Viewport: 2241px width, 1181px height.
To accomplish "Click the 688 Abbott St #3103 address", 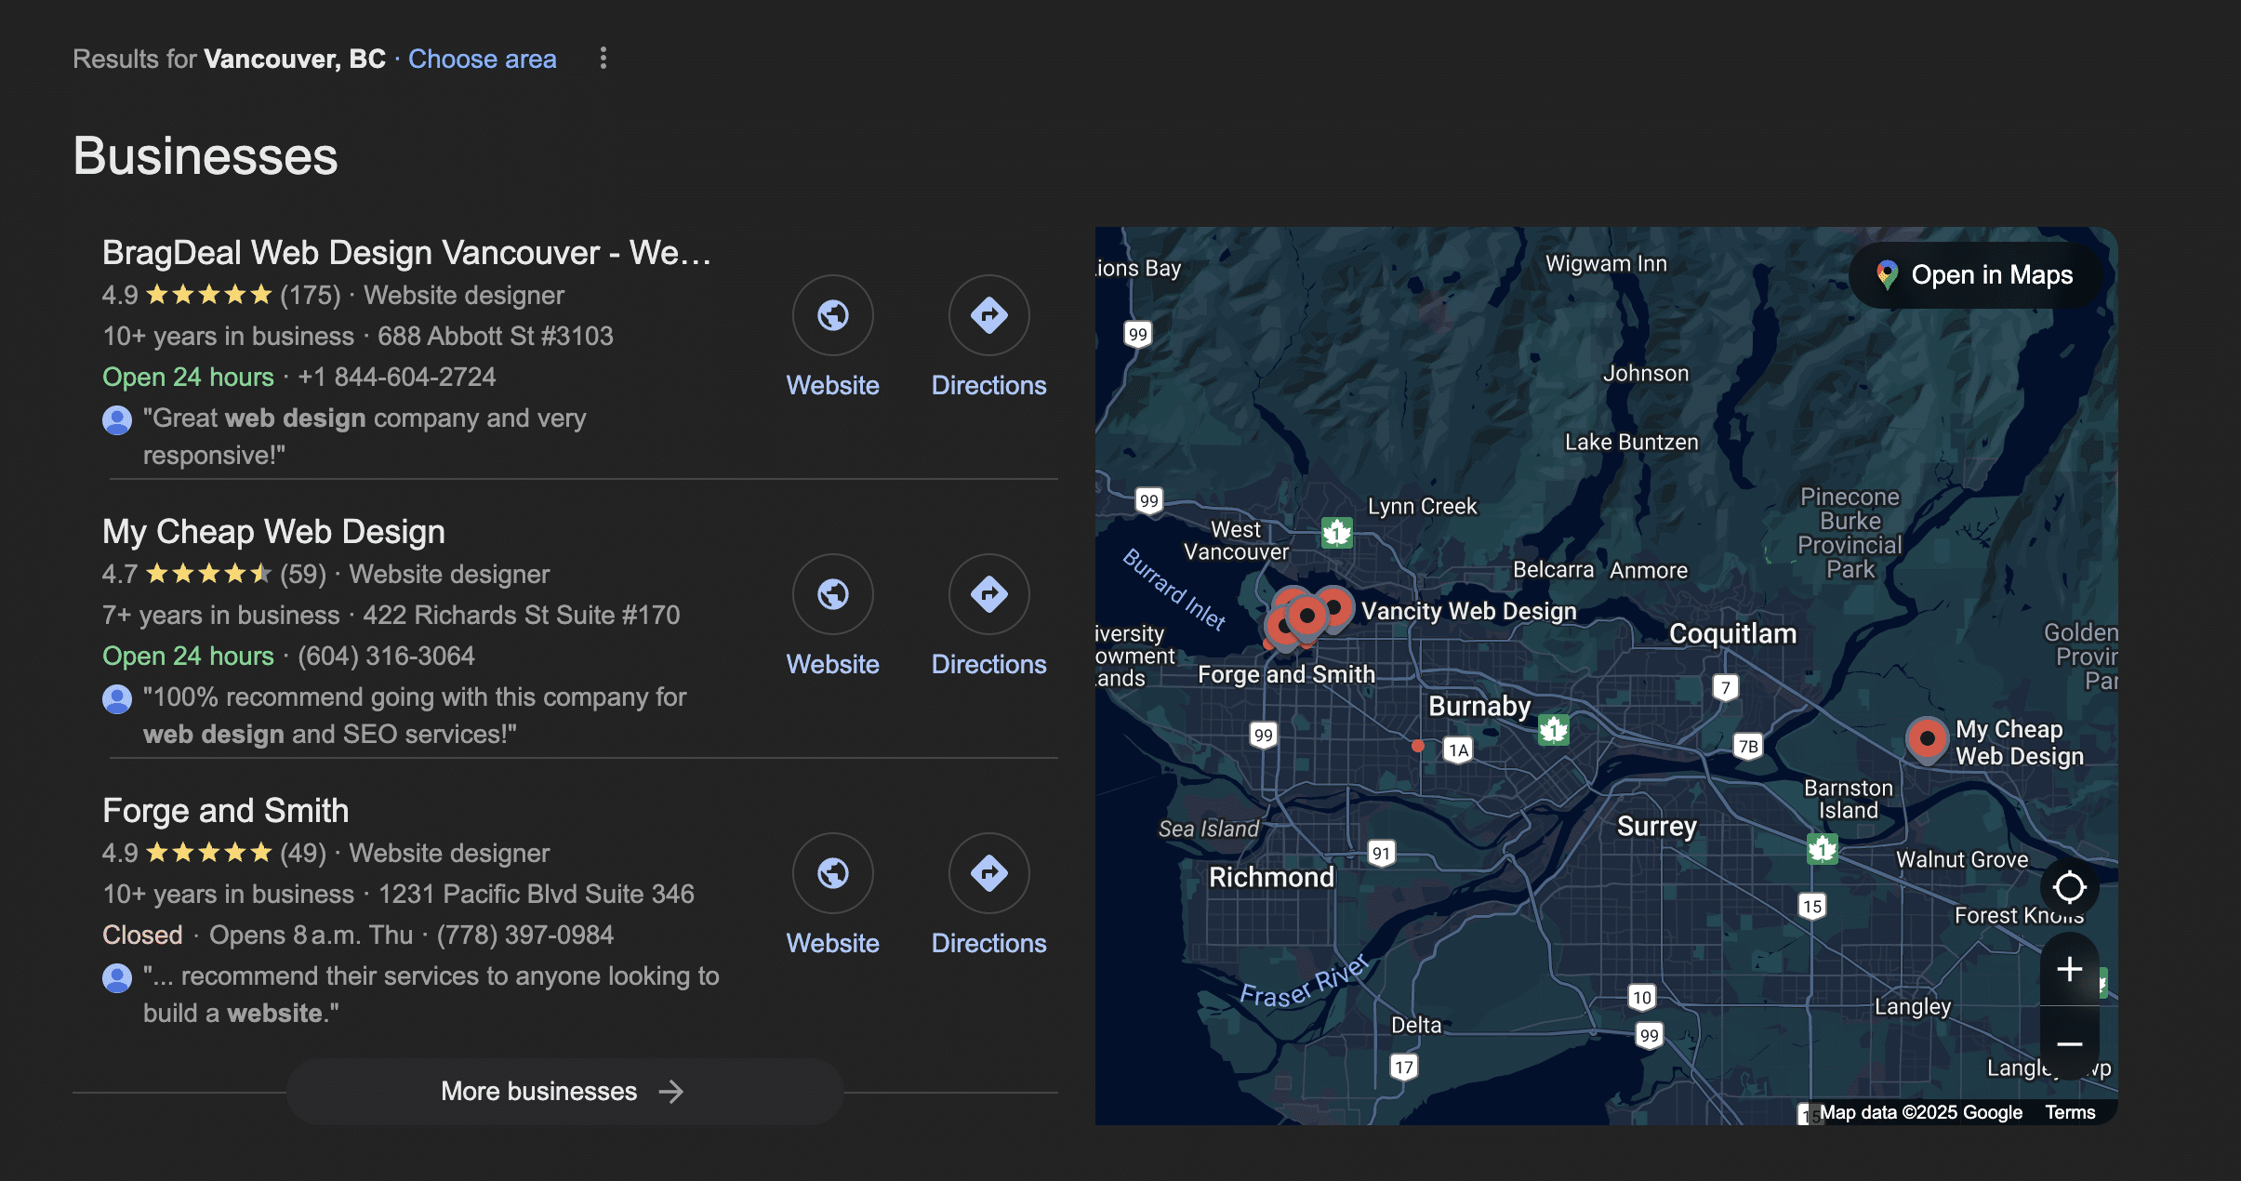I will (x=496, y=336).
